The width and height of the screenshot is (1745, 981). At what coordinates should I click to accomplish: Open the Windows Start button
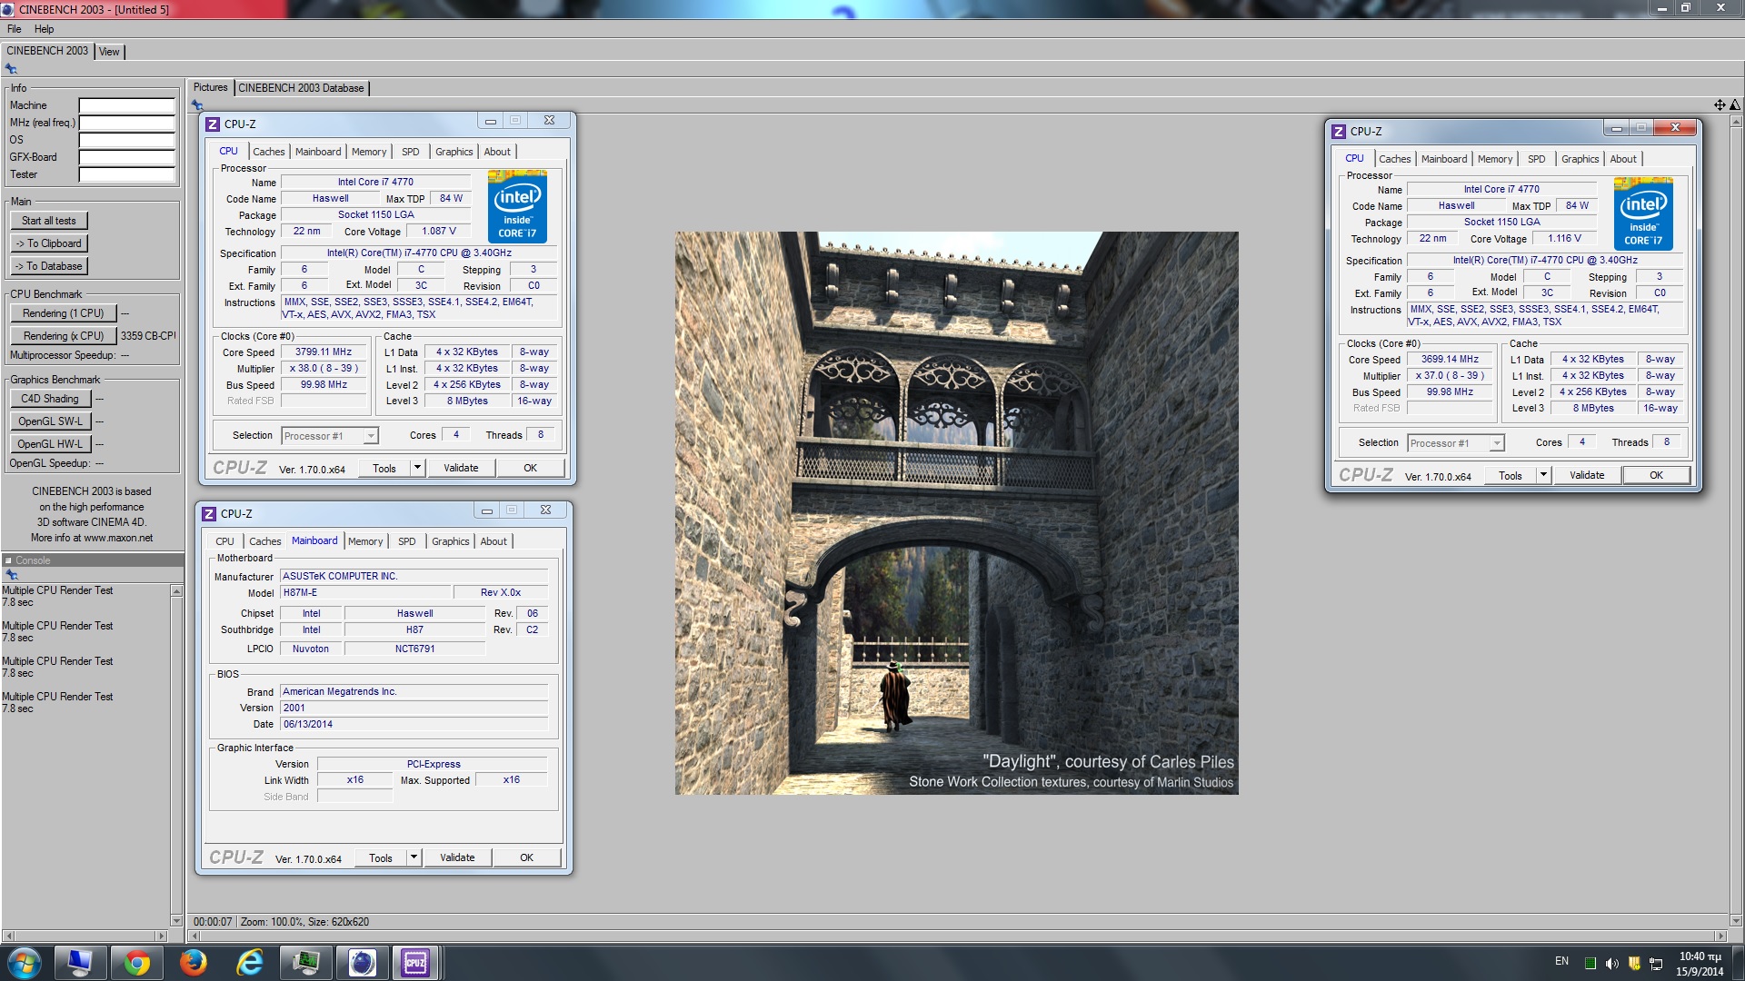pyautogui.click(x=25, y=963)
